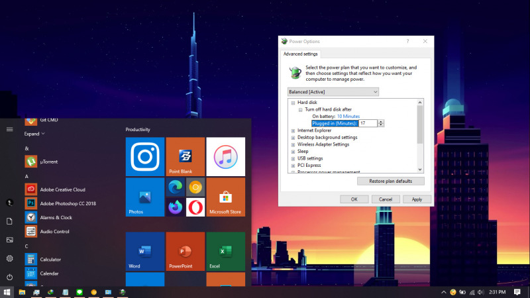Open Pictures from Start sidebar
Image resolution: width=530 pixels, height=298 pixels.
(9, 240)
